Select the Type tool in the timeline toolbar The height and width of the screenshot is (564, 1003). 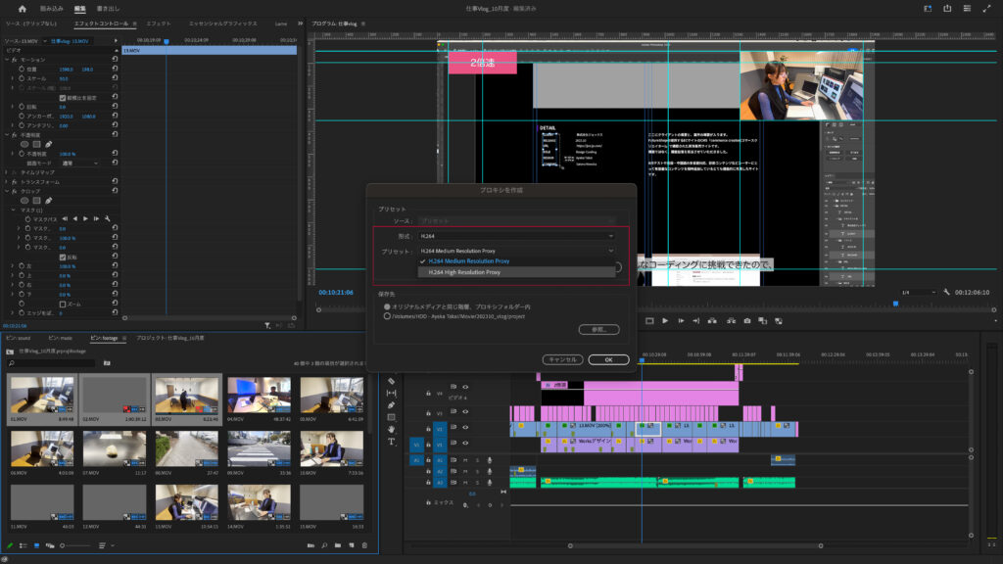coord(392,442)
